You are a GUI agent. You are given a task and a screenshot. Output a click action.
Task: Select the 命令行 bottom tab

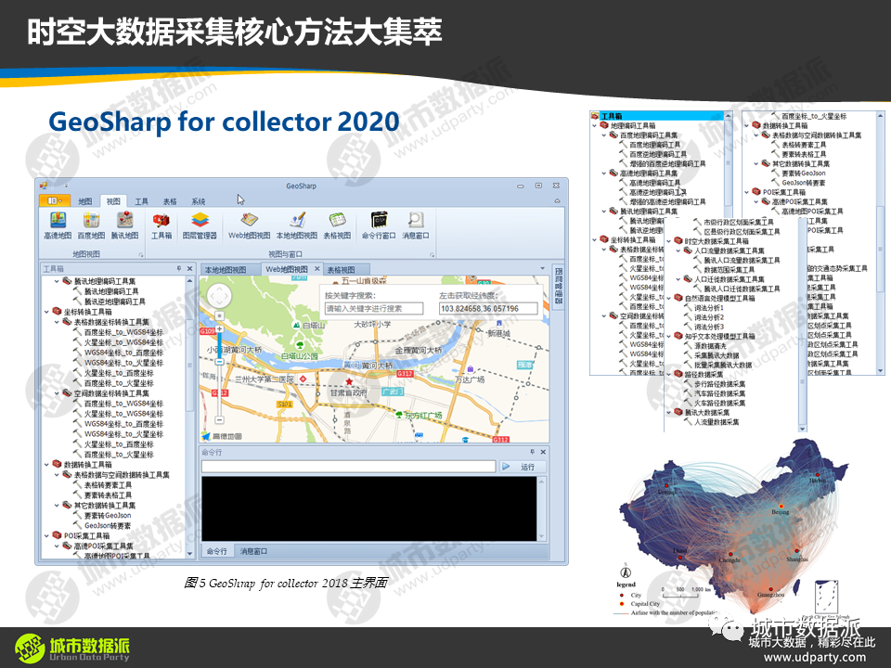pos(216,551)
